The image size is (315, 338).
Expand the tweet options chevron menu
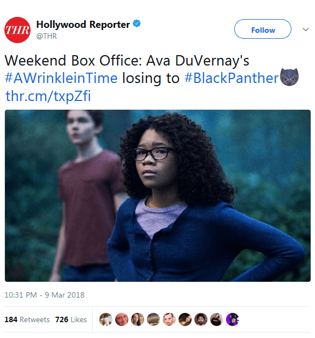[306, 29]
